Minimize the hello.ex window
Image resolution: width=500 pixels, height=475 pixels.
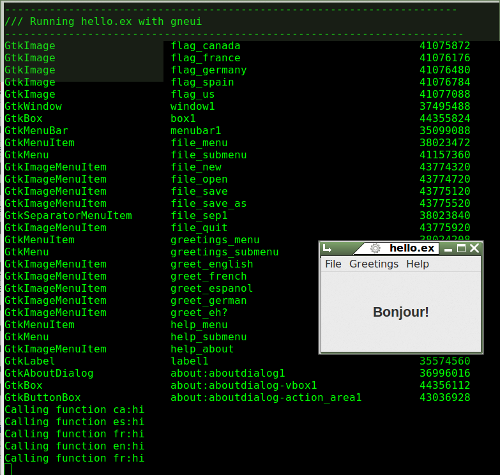[x=448, y=249]
